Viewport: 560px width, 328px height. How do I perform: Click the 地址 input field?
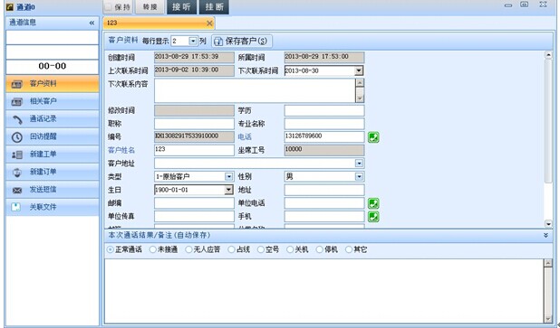tap(324, 190)
